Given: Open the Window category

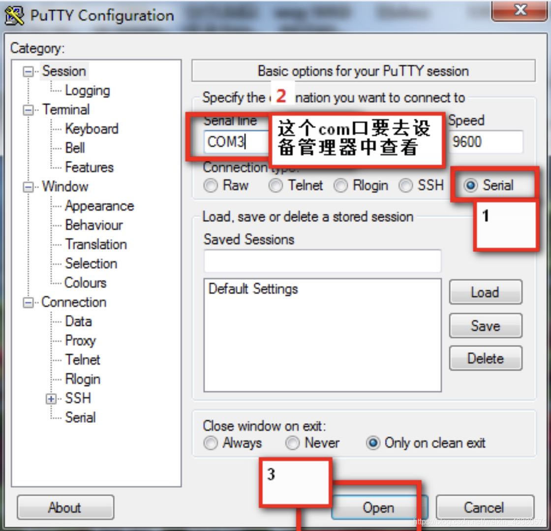Looking at the screenshot, I should 65,186.
